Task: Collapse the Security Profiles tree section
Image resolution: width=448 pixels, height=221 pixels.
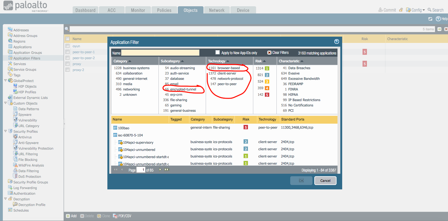Action: coord(5,131)
